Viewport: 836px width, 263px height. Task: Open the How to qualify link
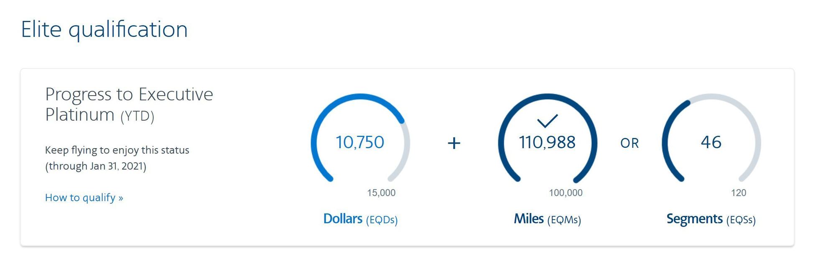click(x=84, y=197)
